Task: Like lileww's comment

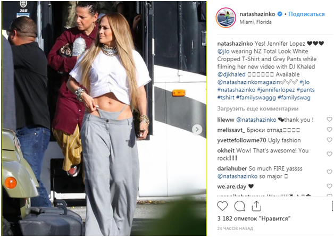Action: point(329,120)
